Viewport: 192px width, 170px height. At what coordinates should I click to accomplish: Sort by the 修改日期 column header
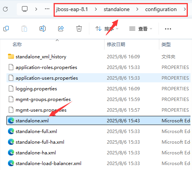(116, 45)
